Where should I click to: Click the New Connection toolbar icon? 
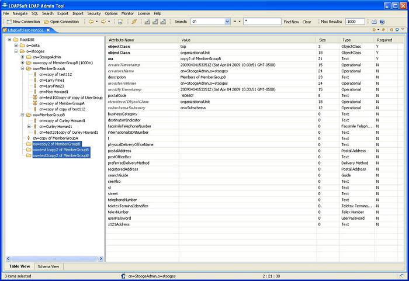(x=8, y=22)
